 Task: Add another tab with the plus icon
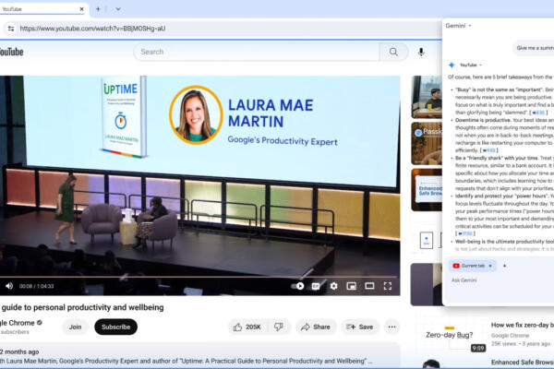pos(504,266)
